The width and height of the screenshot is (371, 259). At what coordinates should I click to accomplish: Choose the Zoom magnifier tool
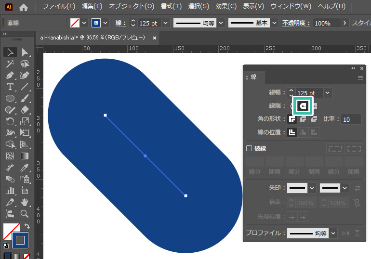tap(25, 213)
